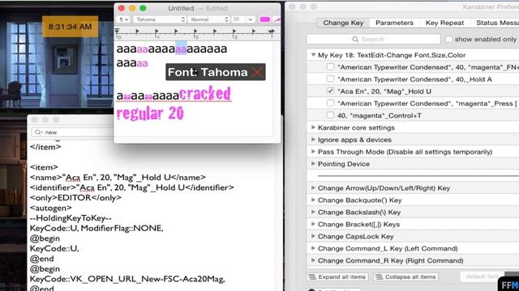Uncheck "Aca En", 20, "Mag"_Hold U checkbox
519x291 pixels.
click(330, 91)
